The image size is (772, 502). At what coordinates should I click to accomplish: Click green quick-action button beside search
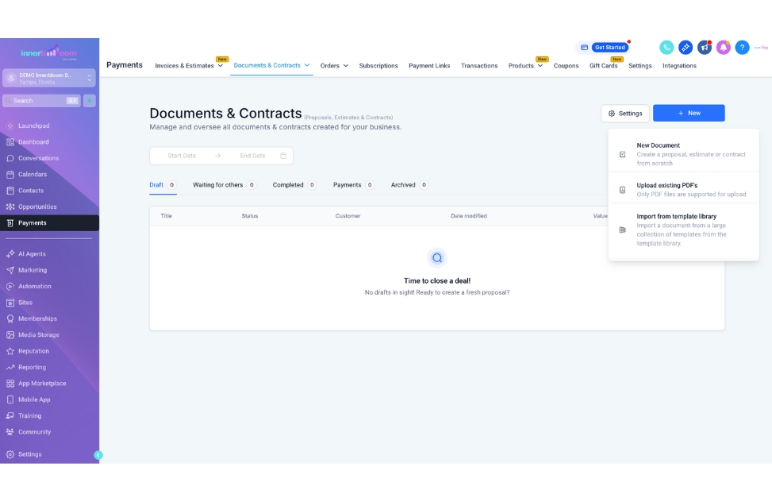(x=90, y=101)
